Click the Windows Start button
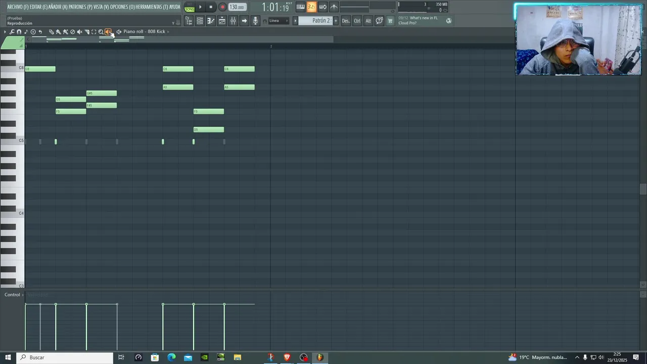The image size is (647, 364). pos(8,357)
